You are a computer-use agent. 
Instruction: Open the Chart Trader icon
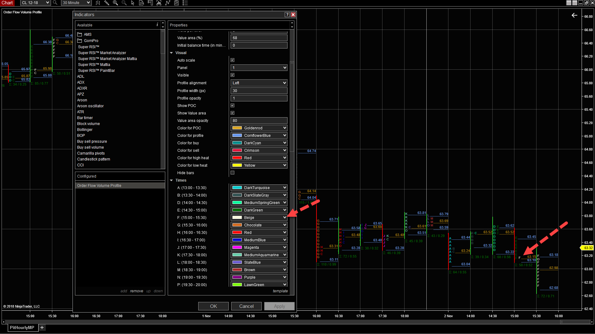click(150, 3)
